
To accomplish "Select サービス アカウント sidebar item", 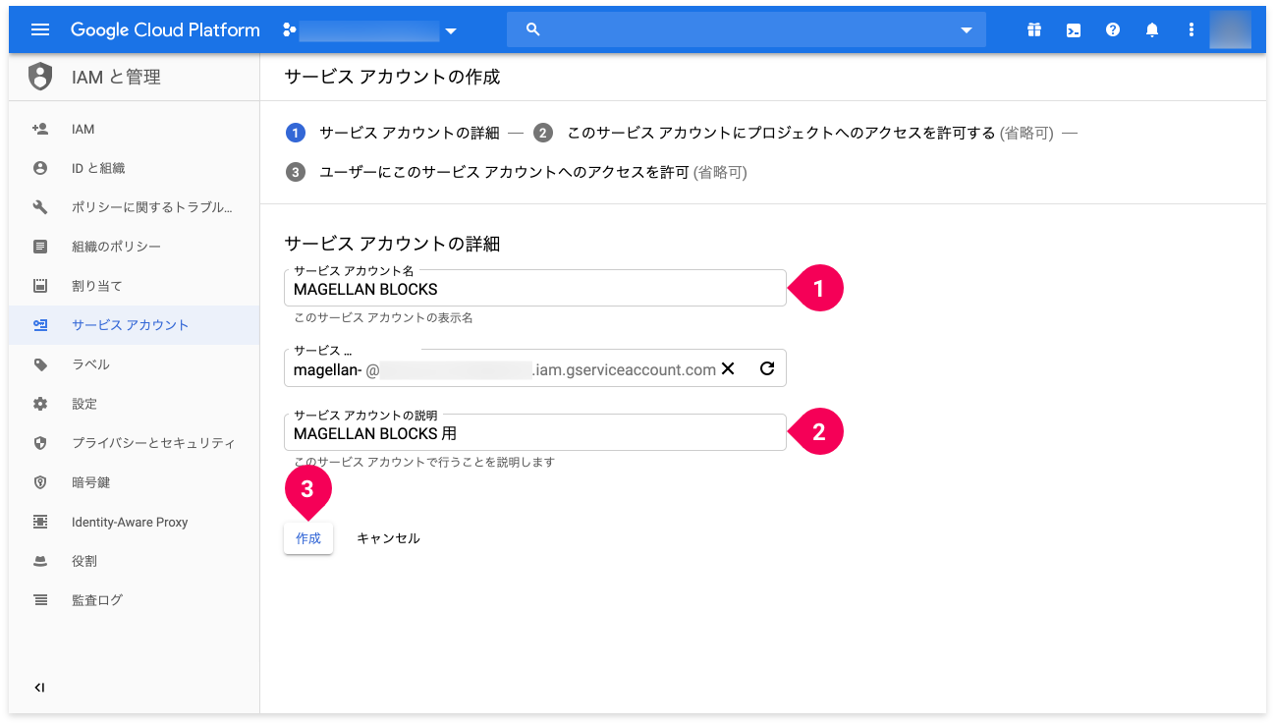I will (x=135, y=325).
